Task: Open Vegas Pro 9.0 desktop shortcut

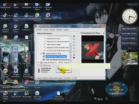Action: [16, 94]
